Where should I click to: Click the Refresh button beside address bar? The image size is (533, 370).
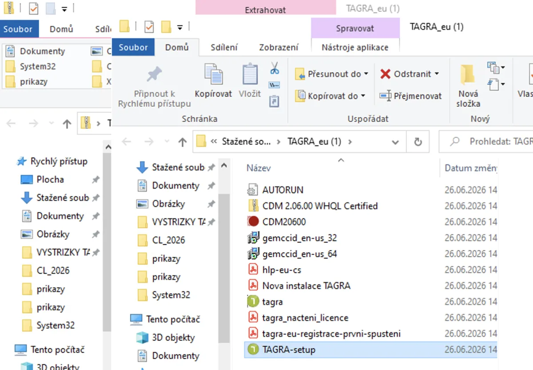(418, 142)
